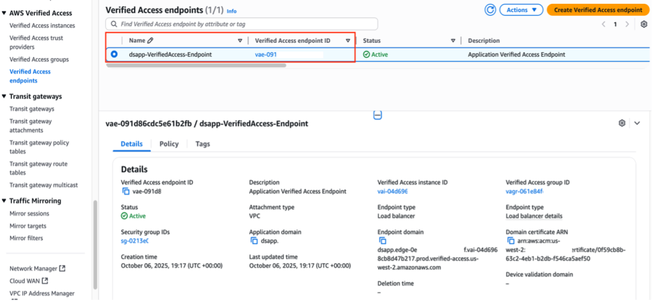Screen dimensions: 653x302
Task: Click the Active status cell in table
Action: click(375, 55)
